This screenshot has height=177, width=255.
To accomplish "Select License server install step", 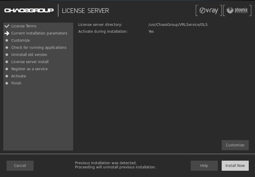I will [30, 62].
